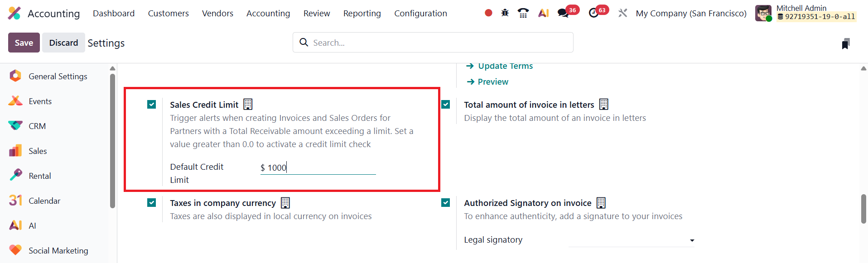Toggle Total amount of invoice in letters
Screen dimensions: 868x263
point(446,105)
